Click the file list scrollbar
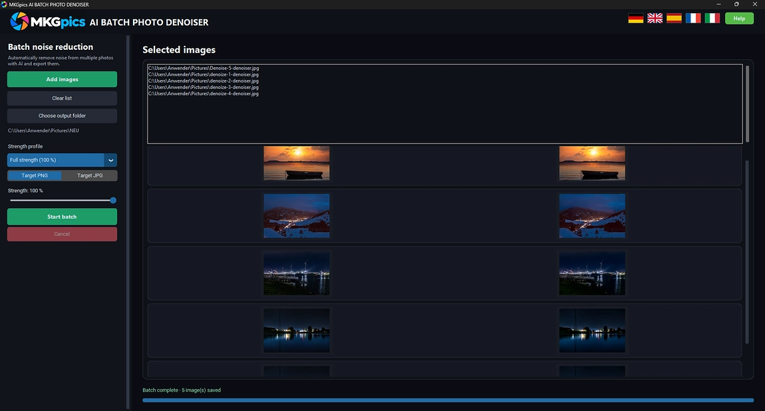765x411 pixels. pos(747,103)
